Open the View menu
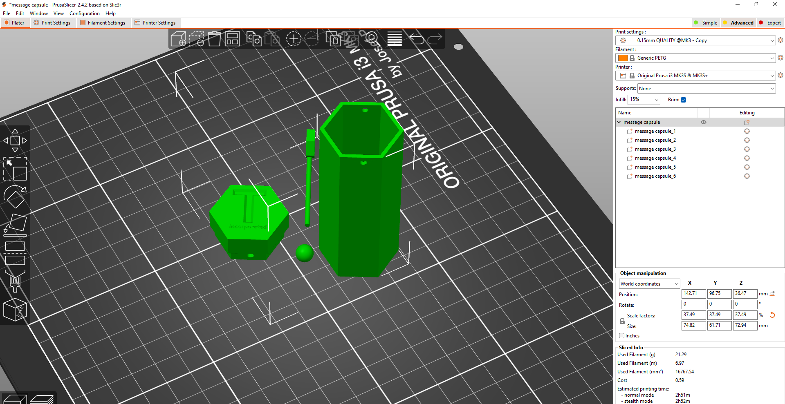 [58, 13]
